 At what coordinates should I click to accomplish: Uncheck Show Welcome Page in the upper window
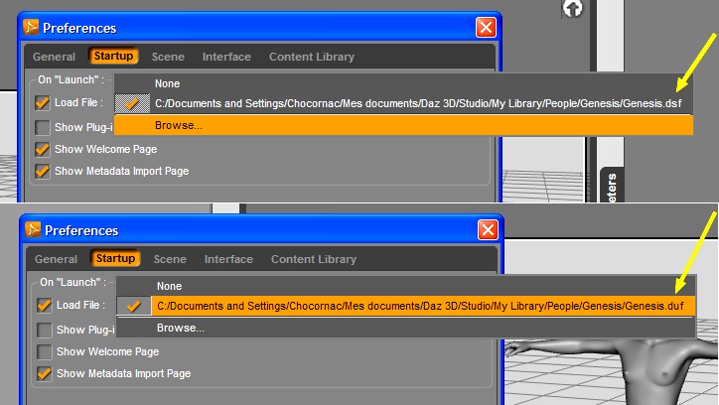coord(42,149)
